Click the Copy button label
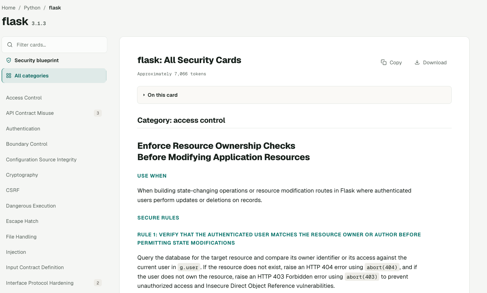 (x=396, y=62)
